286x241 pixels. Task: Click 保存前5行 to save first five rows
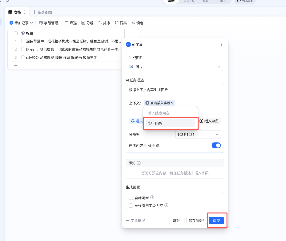(196, 220)
